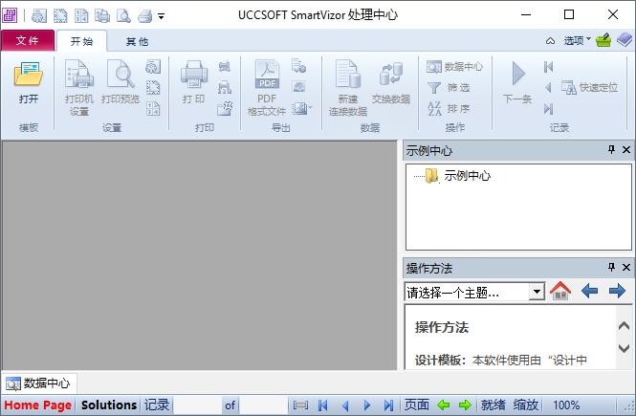Go to previous record from status bar
The width and height of the screenshot is (636, 416).
(x=345, y=405)
